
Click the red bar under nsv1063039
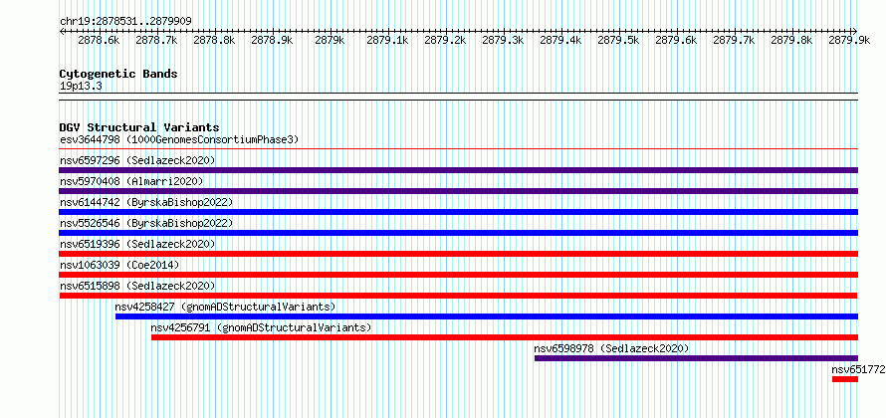pyautogui.click(x=459, y=275)
